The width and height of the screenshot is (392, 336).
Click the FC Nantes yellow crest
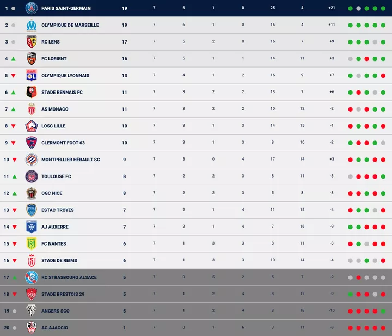click(31, 244)
